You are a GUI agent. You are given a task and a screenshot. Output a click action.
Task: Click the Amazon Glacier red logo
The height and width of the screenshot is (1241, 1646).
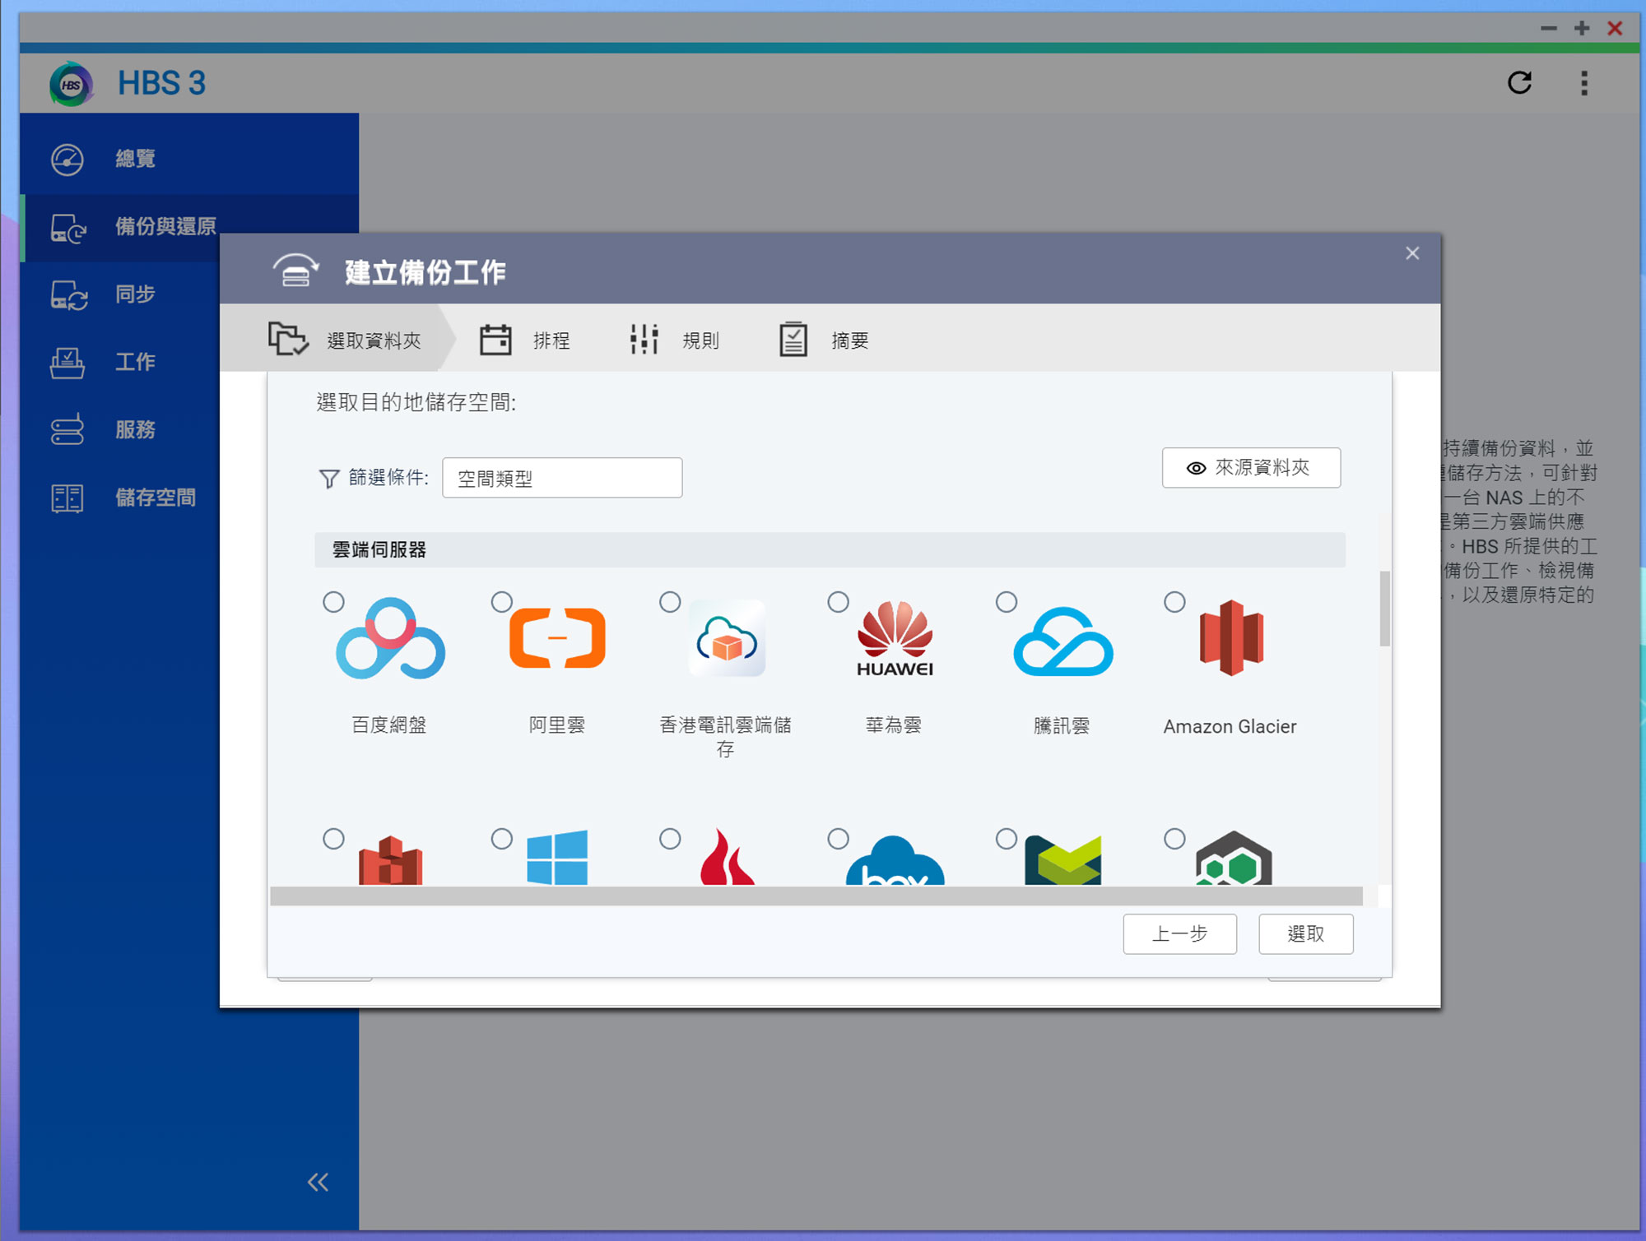pyautogui.click(x=1231, y=638)
